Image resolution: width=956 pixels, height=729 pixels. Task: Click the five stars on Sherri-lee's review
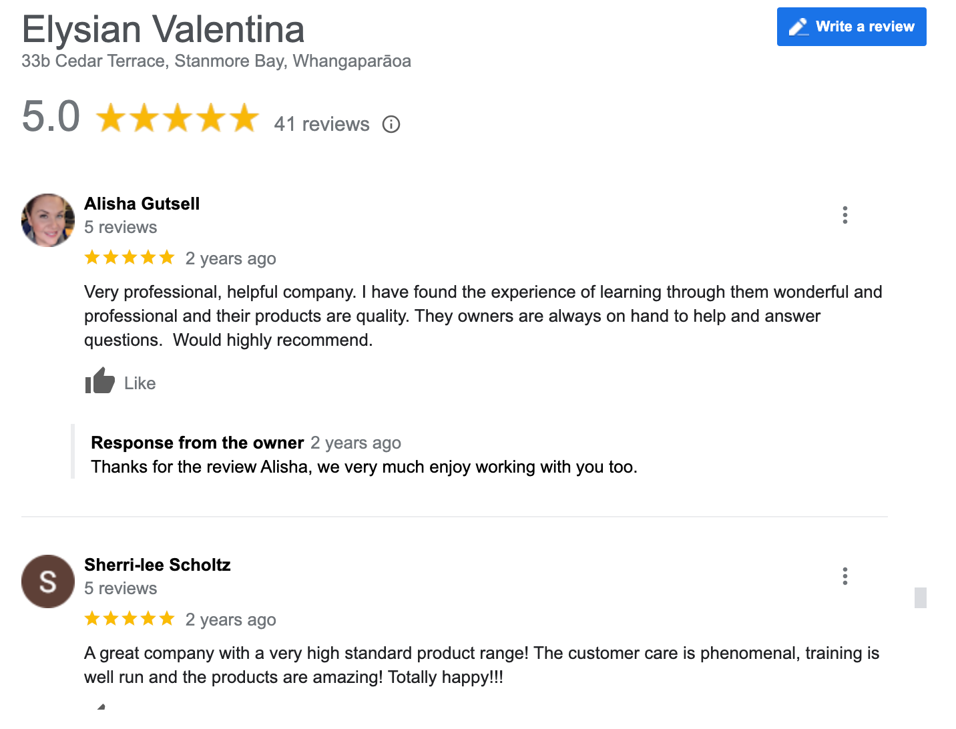point(130,619)
